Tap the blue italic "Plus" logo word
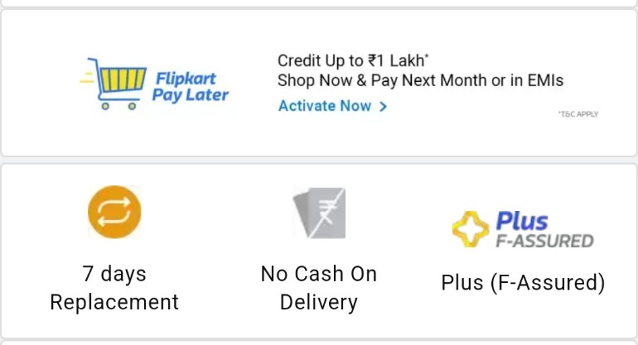This screenshot has width=638, height=345. [522, 222]
